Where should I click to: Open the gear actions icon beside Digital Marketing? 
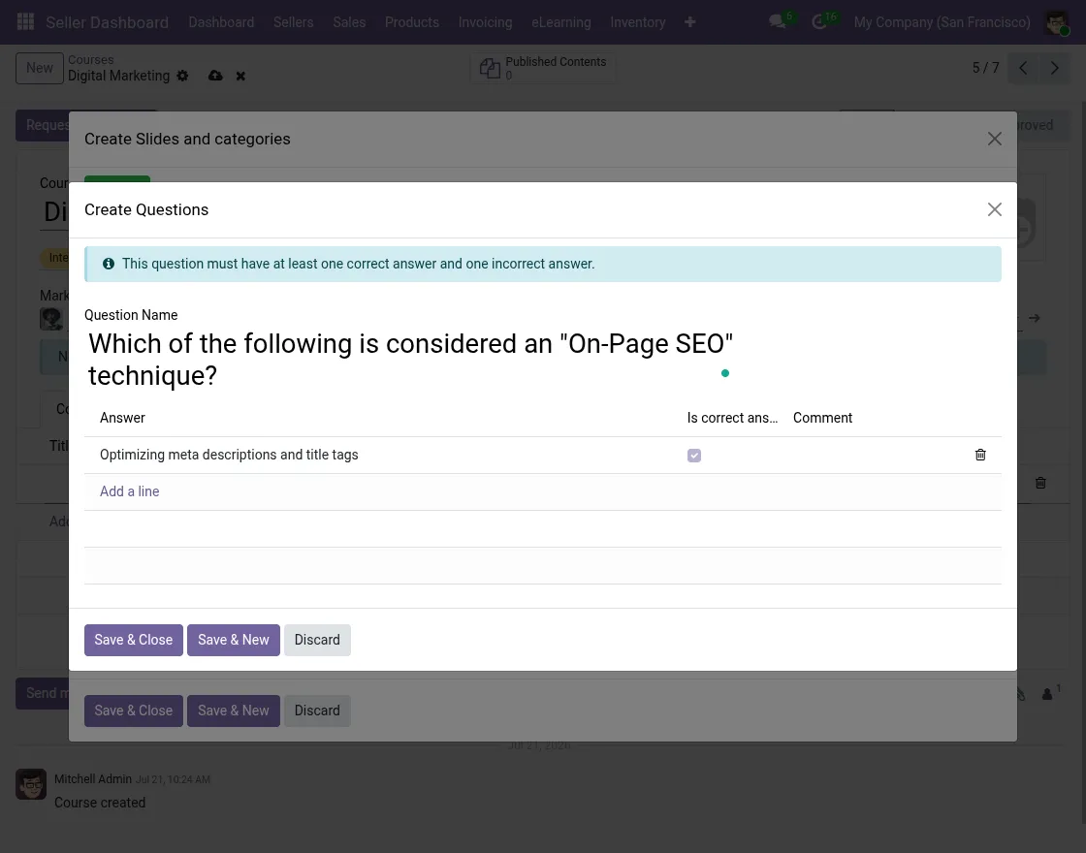pos(182,76)
